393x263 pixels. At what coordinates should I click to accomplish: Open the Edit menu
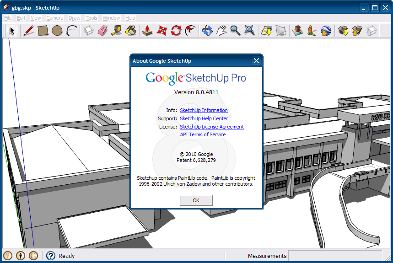pos(21,18)
